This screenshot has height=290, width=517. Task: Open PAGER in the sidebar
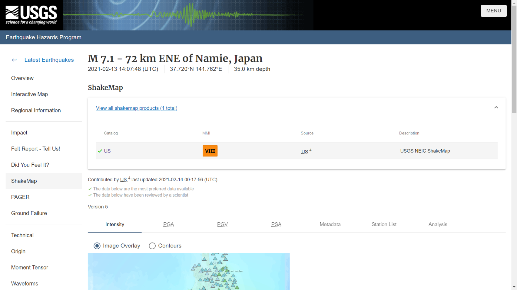pyautogui.click(x=20, y=197)
